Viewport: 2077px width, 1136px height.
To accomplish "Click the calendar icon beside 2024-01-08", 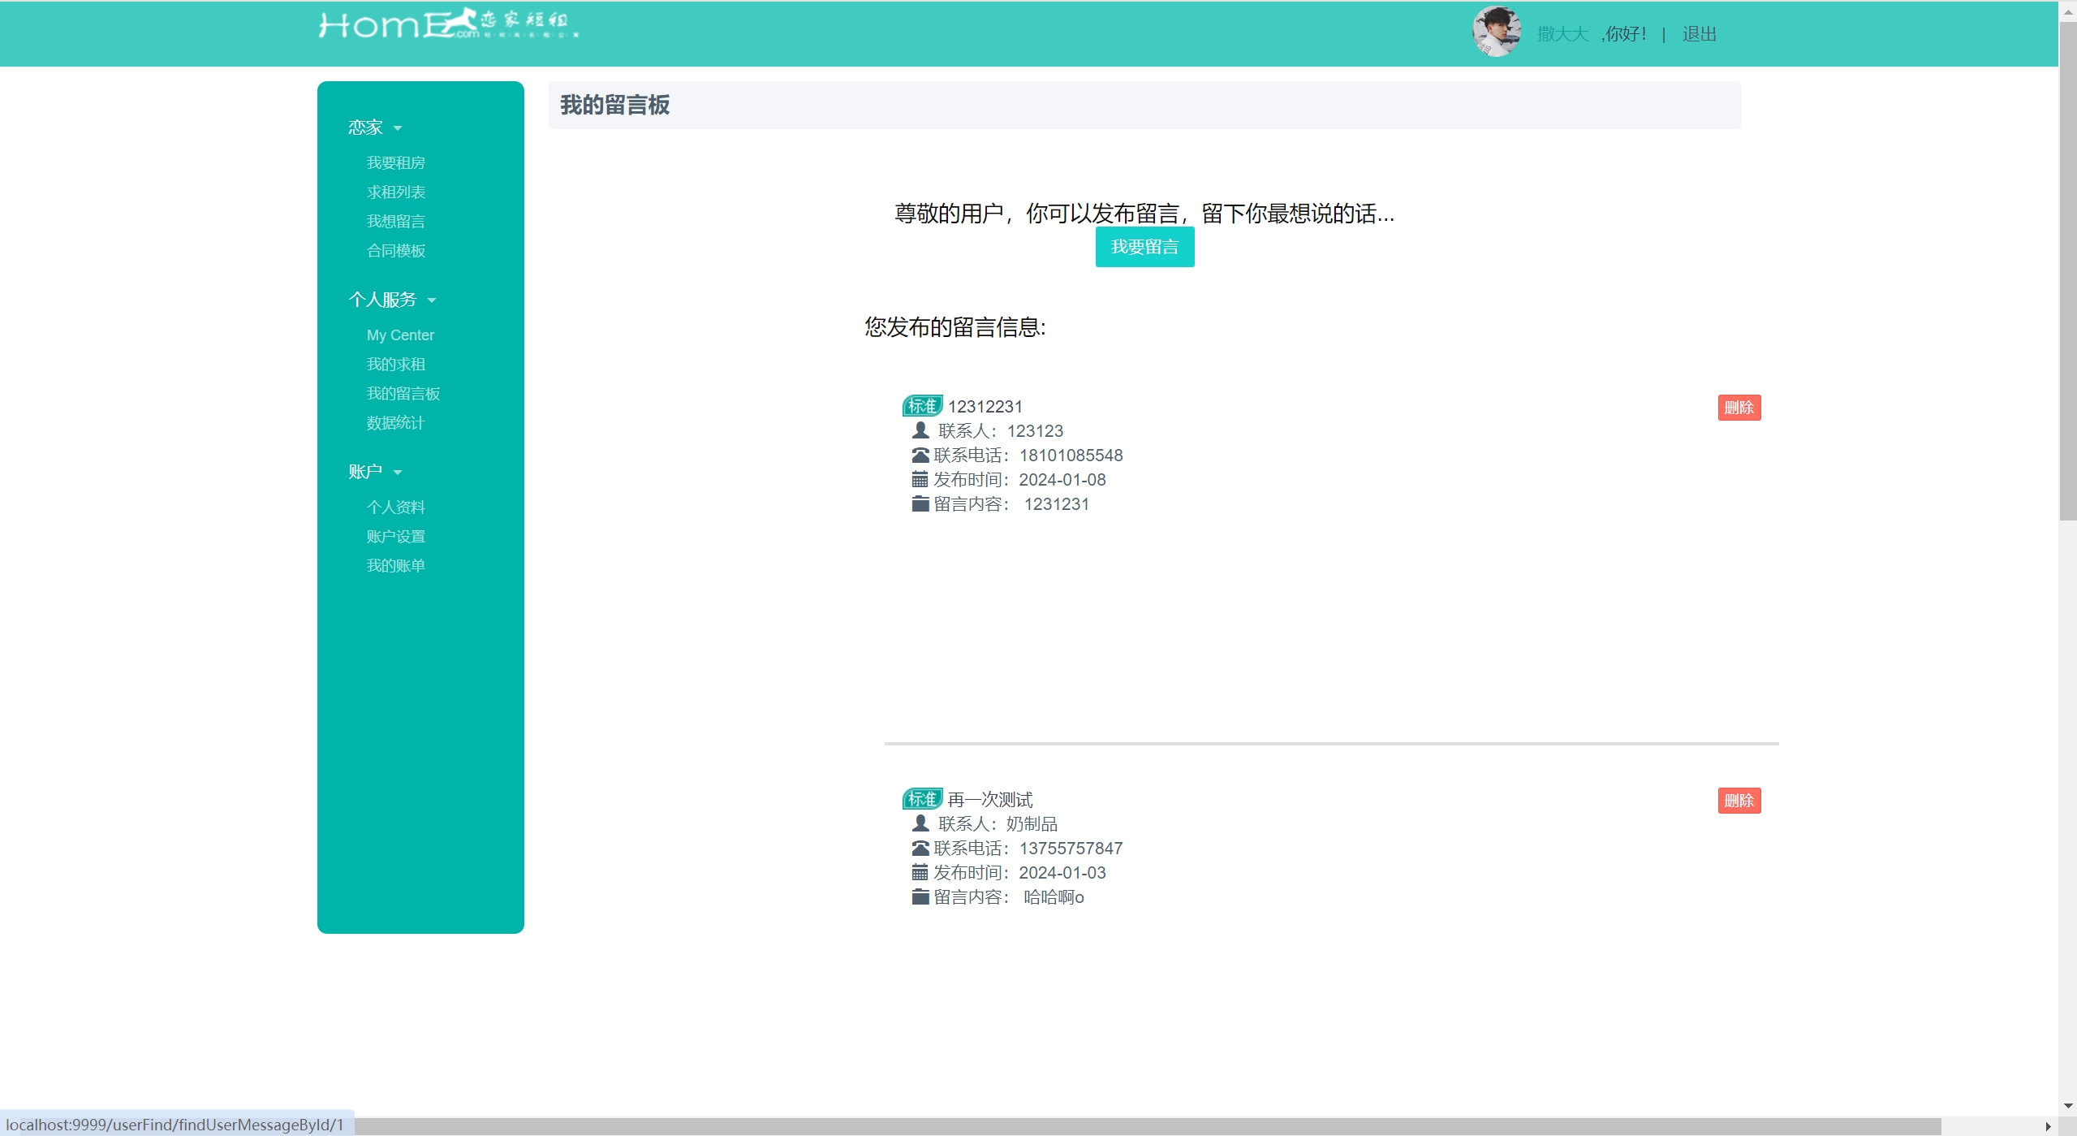I will 920,480.
